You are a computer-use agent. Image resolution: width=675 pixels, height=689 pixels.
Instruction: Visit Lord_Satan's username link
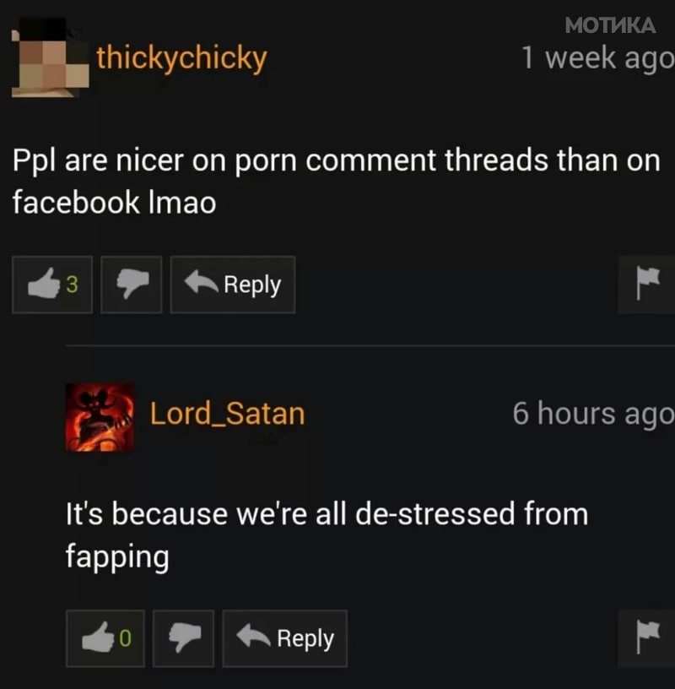click(x=228, y=414)
